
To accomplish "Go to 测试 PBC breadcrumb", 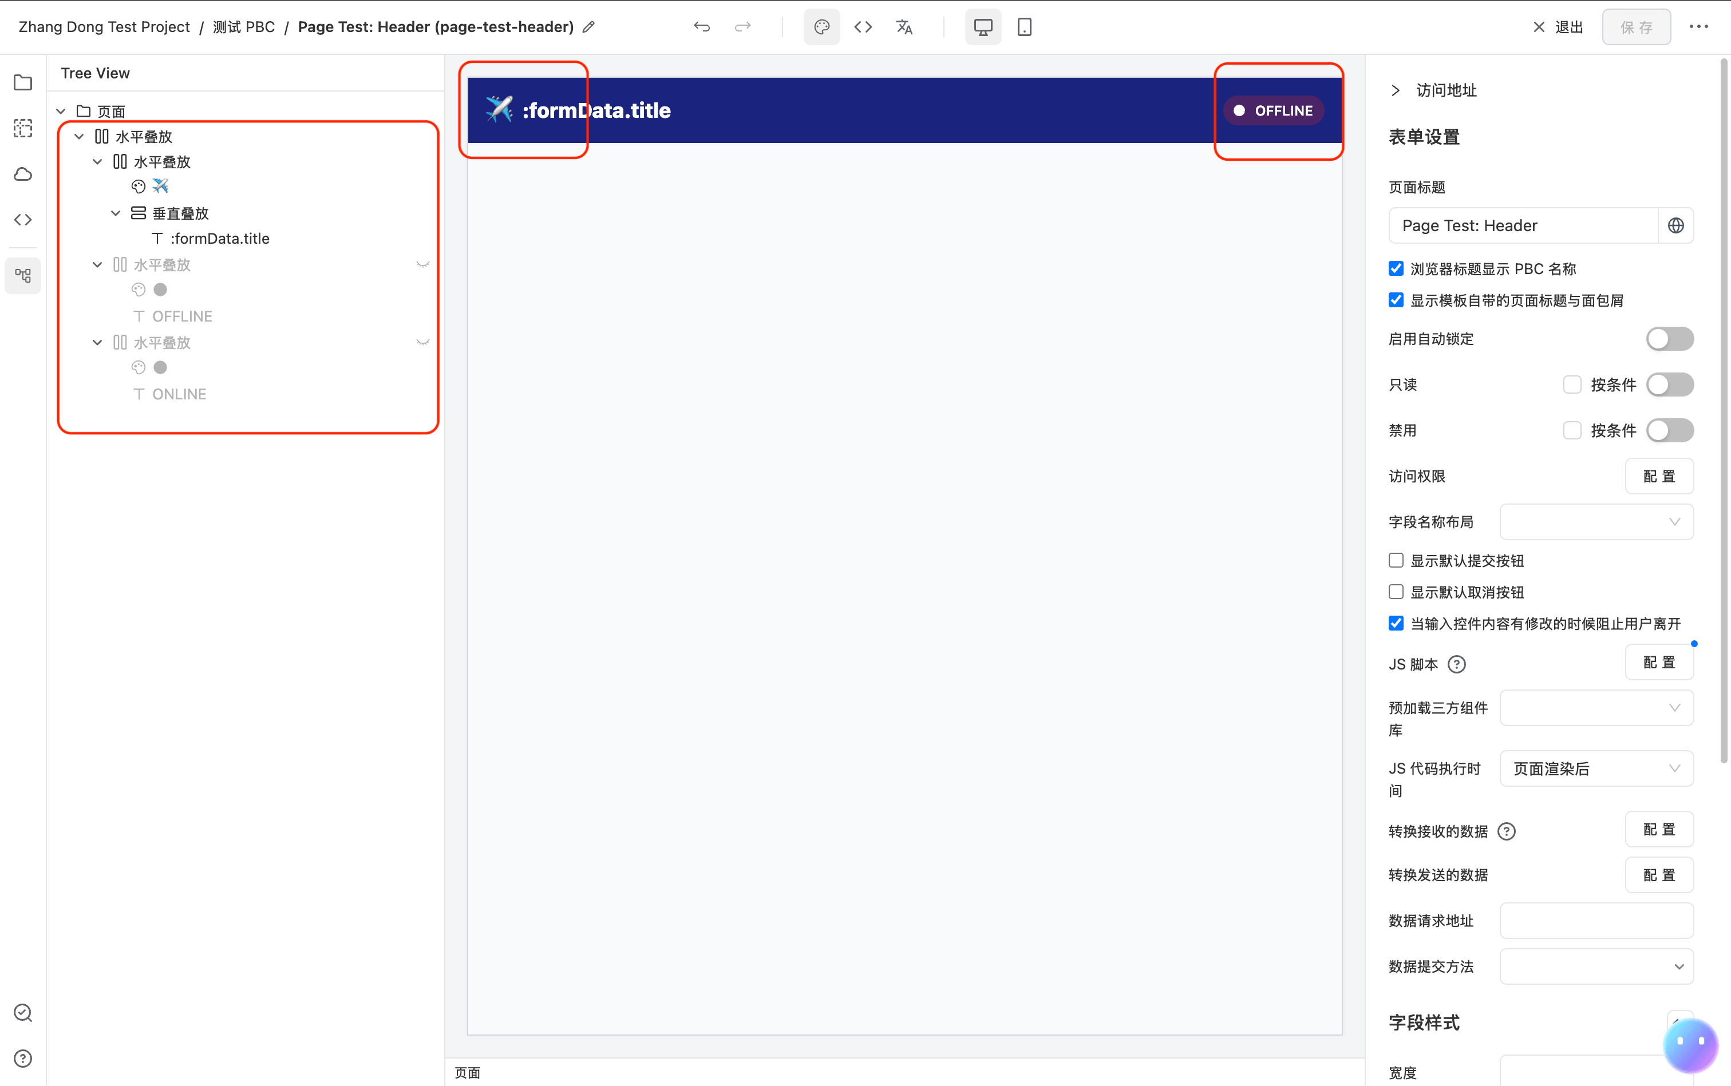I will (x=244, y=27).
